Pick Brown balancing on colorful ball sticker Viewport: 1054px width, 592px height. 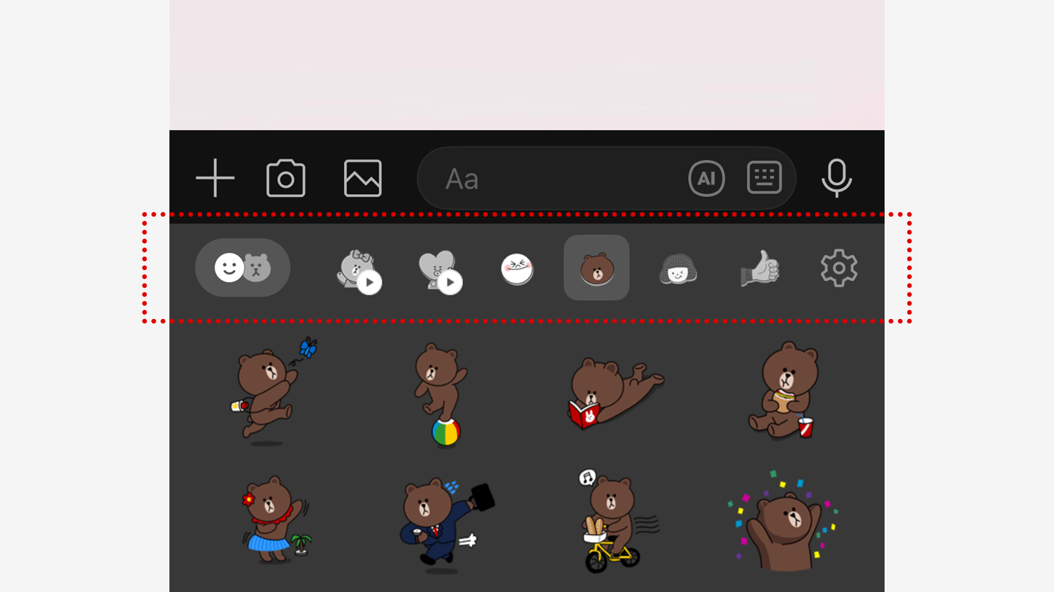coord(441,394)
